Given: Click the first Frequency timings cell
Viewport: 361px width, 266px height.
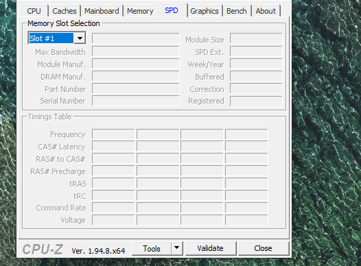Looking at the screenshot, I should pos(113,134).
